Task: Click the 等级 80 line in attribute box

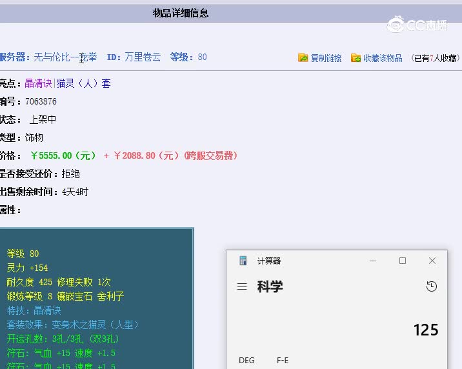Action: click(x=23, y=254)
